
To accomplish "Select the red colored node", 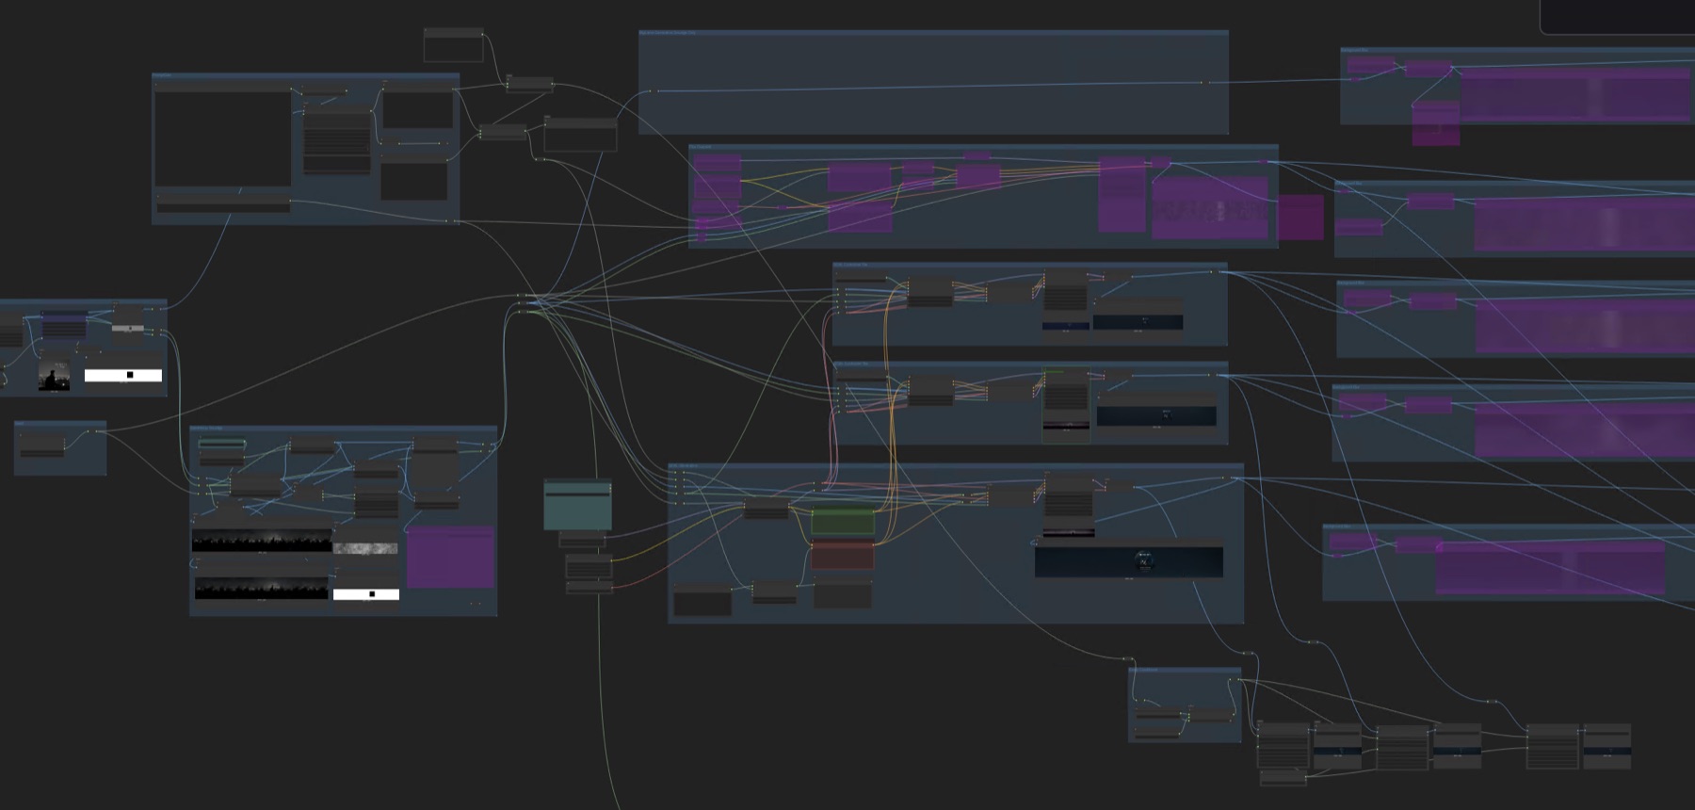I will [x=843, y=555].
